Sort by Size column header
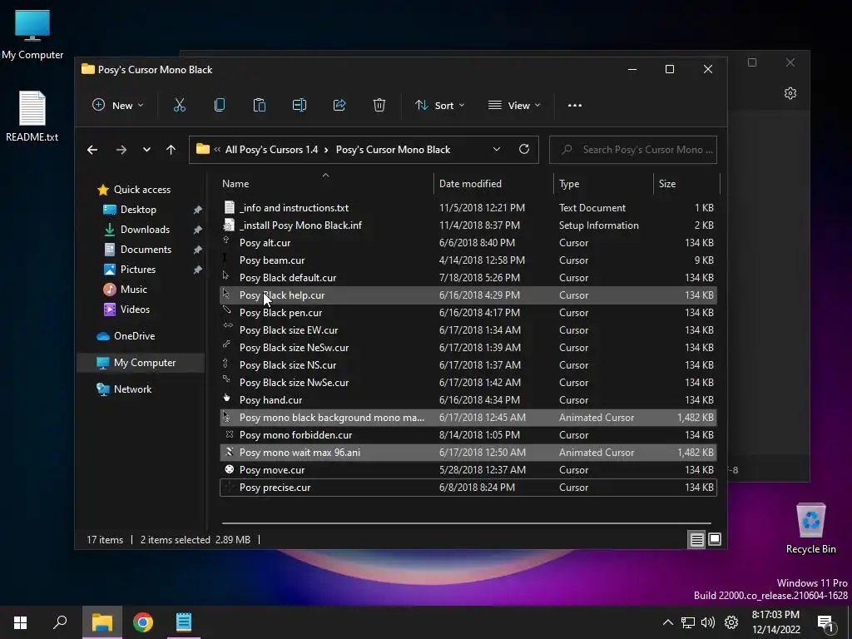The height and width of the screenshot is (639, 852). (686, 184)
